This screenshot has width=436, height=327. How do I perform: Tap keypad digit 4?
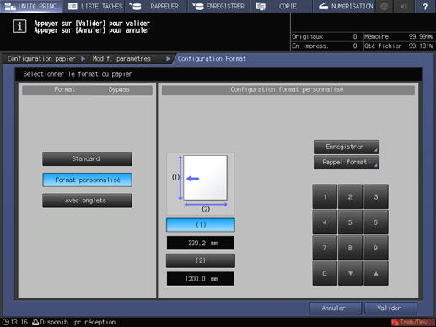(325, 222)
